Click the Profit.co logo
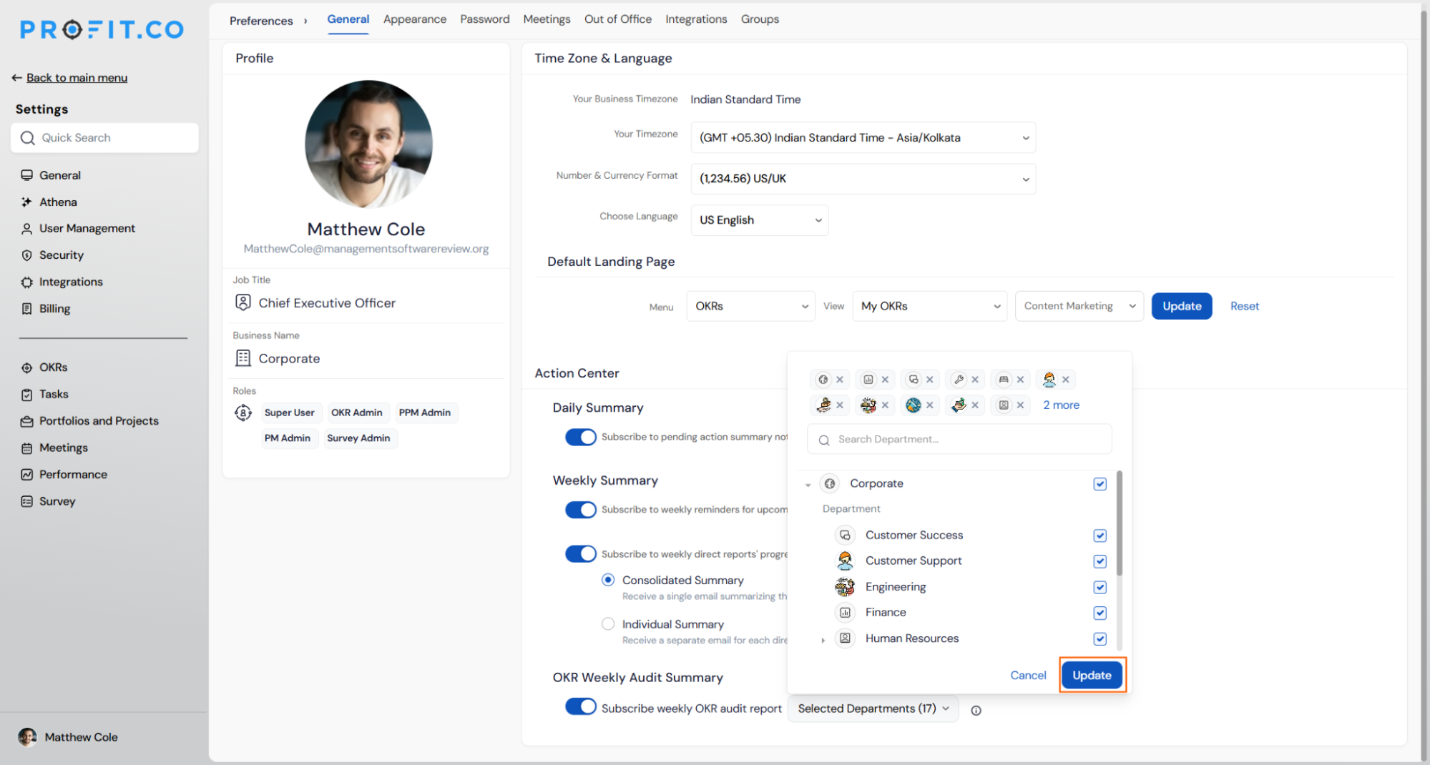The image size is (1430, 765). tap(102, 29)
